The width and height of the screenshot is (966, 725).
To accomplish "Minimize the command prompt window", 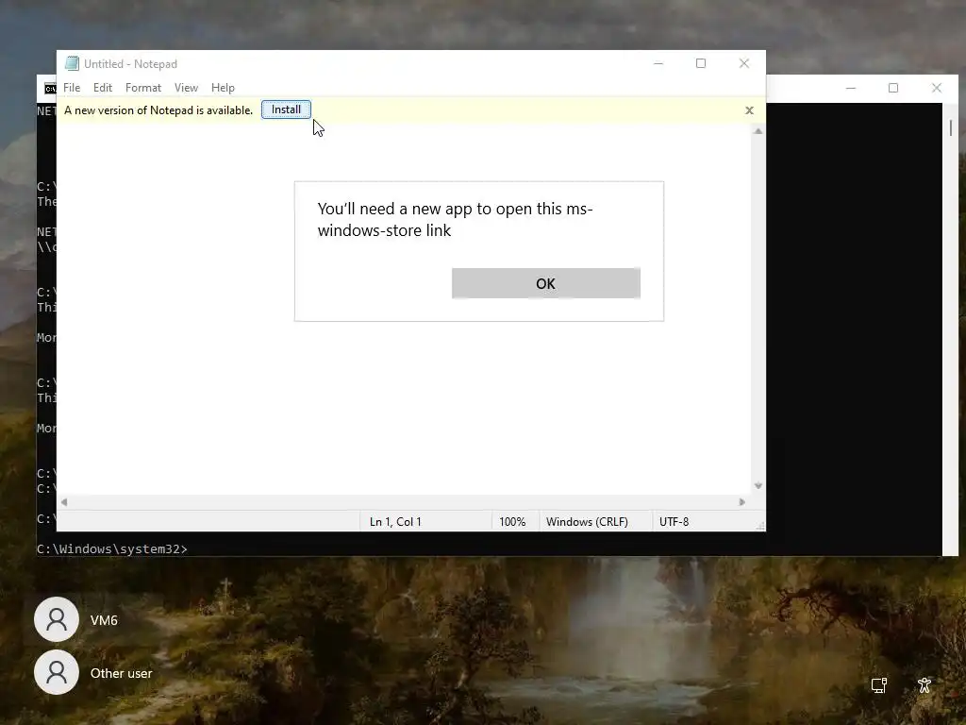I will coord(851,88).
